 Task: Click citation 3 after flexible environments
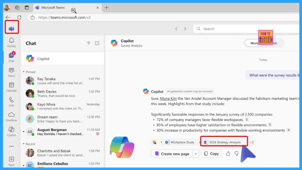pyautogui.click(x=270, y=124)
